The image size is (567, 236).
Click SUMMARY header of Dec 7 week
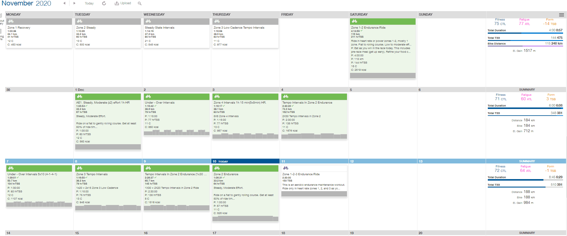coord(527,161)
